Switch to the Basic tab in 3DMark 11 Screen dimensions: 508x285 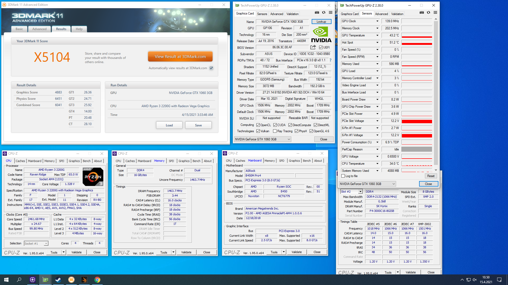coord(19,29)
